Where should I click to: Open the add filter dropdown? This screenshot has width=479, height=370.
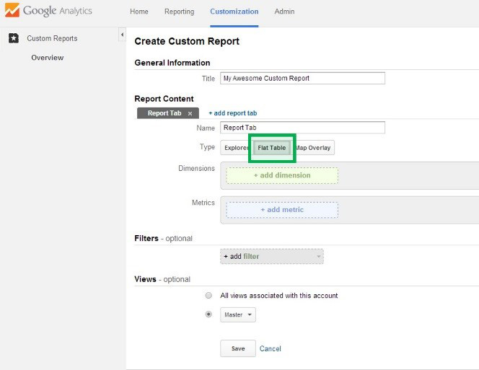[272, 256]
